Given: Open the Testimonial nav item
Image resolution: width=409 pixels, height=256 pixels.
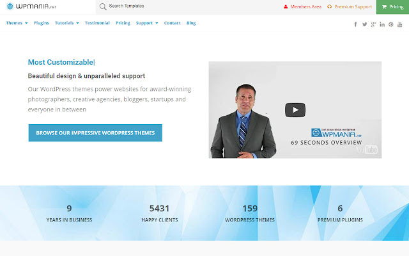Looking at the screenshot, I should 97,23.
